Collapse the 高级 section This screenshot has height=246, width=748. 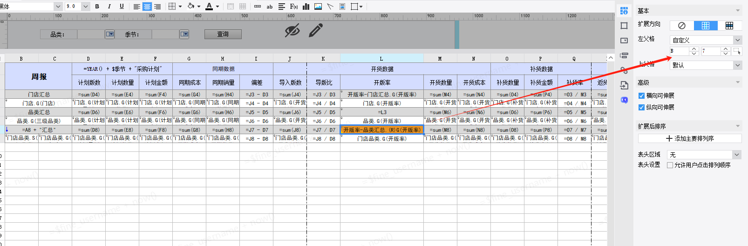pos(738,82)
